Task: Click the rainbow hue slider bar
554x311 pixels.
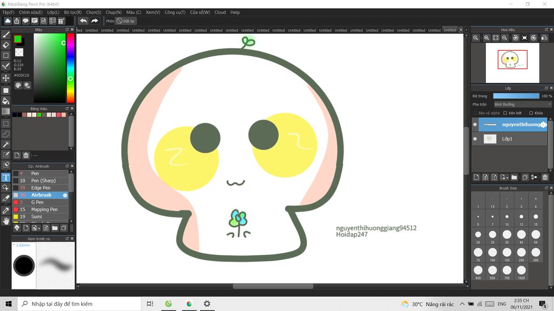Action: [70, 68]
